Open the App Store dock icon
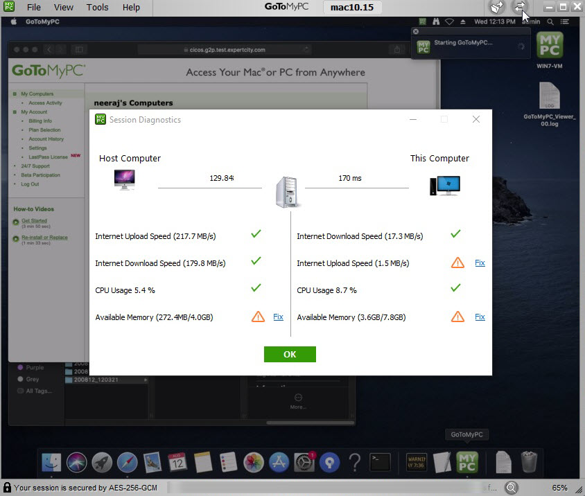This screenshot has height=496, width=585. [x=279, y=462]
